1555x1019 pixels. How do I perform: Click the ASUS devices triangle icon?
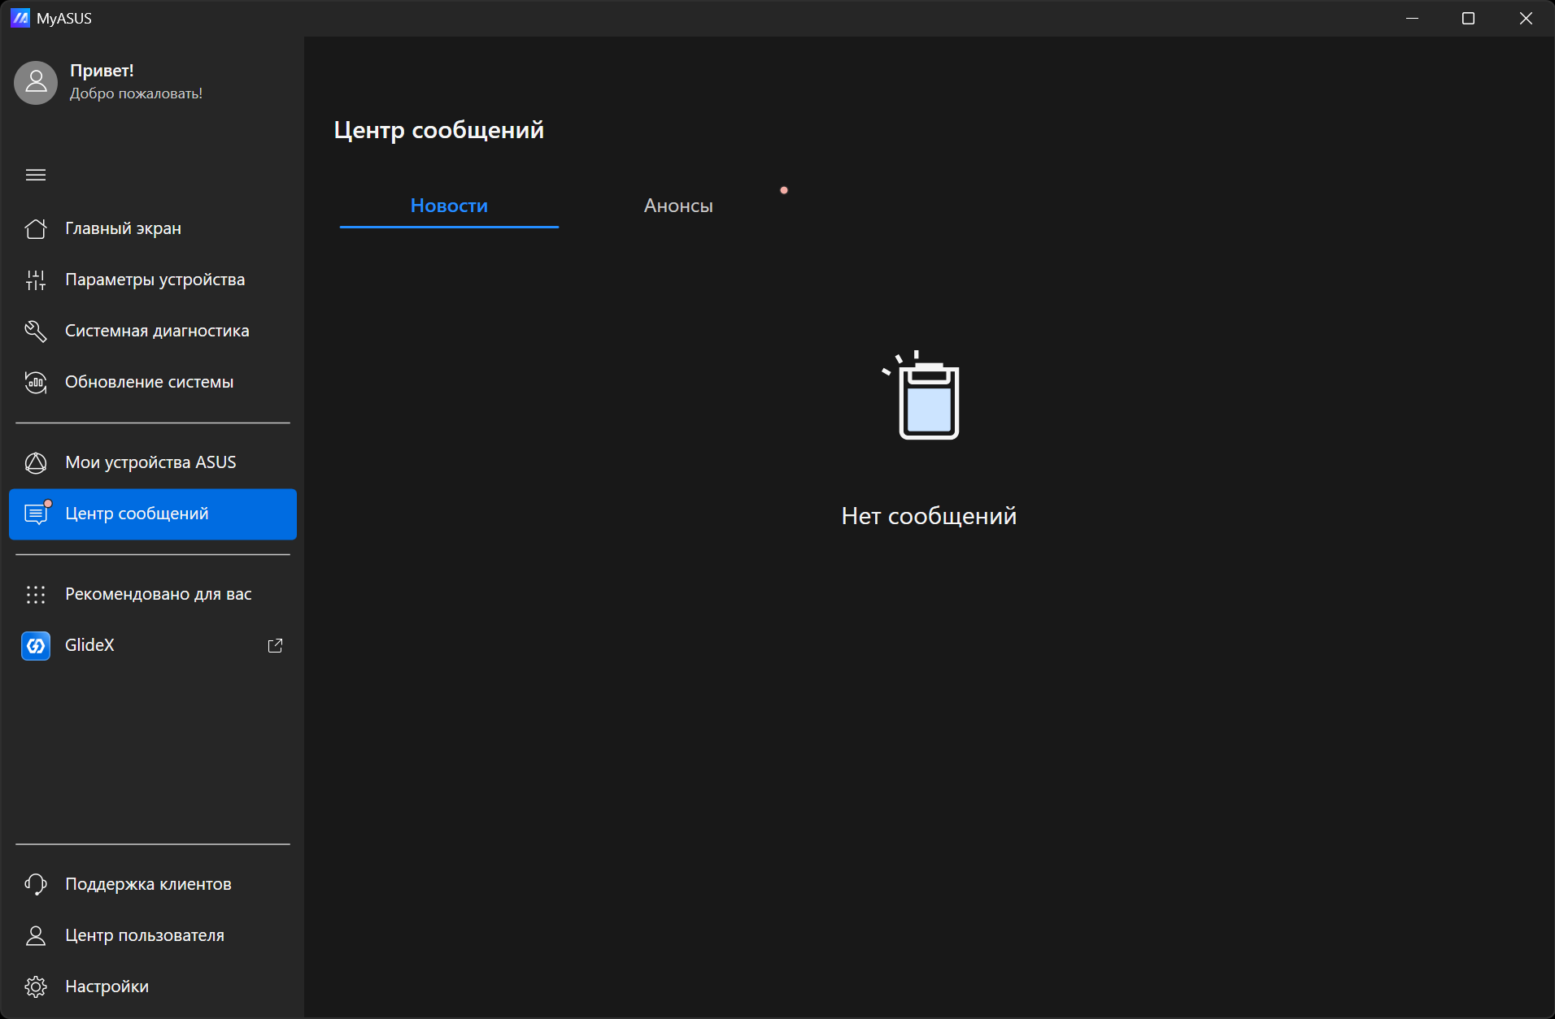(36, 463)
